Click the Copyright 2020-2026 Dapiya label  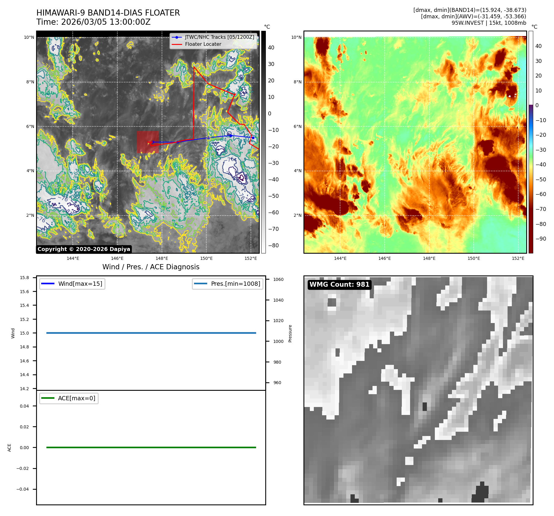click(x=84, y=249)
